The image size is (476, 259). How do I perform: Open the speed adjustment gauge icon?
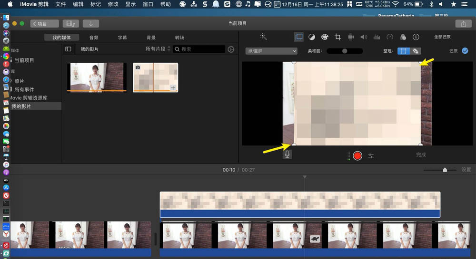click(x=390, y=37)
